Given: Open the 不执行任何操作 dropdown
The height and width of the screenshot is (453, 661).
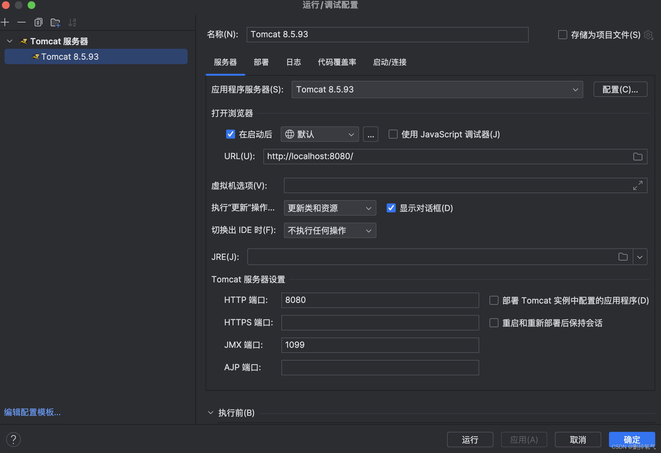Looking at the screenshot, I should click(330, 230).
